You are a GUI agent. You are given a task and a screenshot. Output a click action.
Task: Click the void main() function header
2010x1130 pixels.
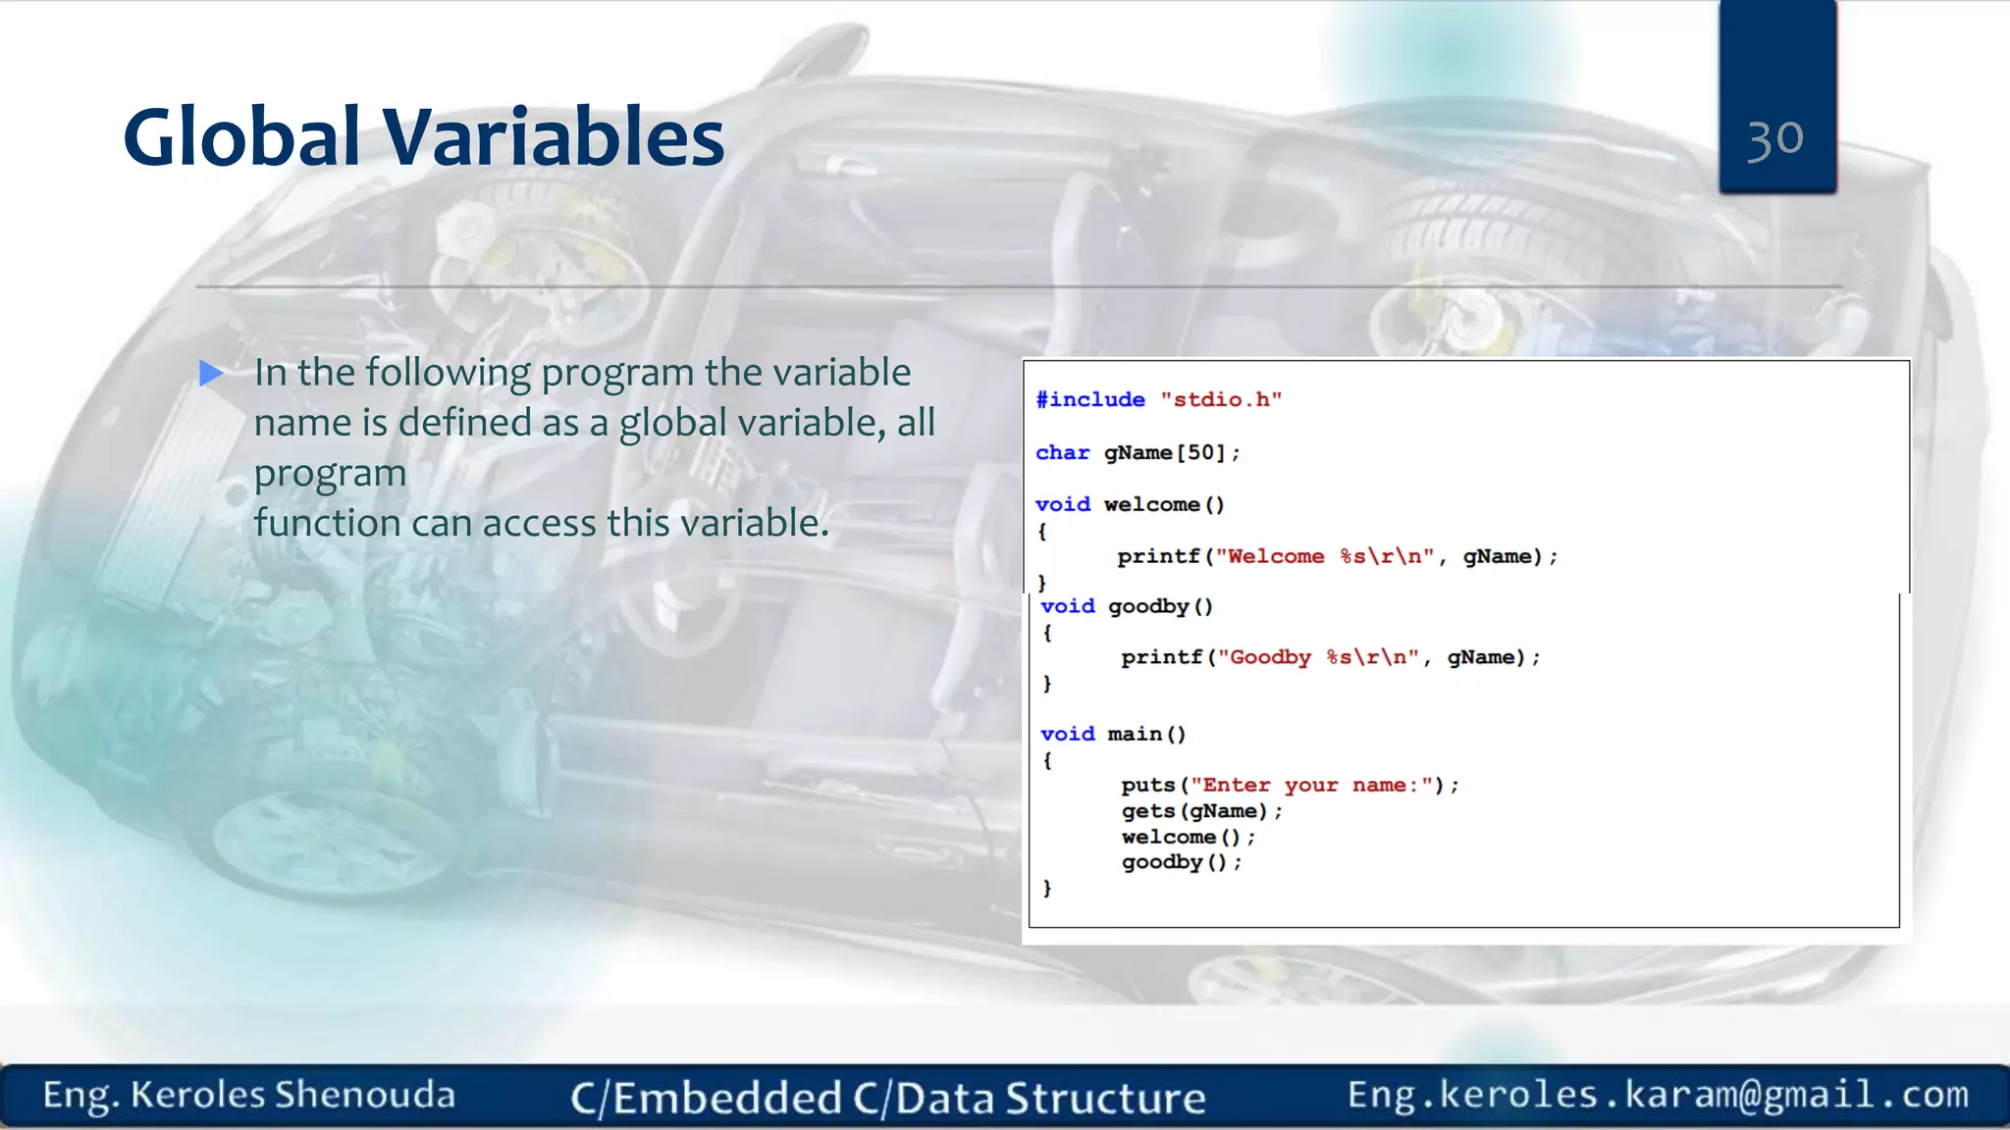[1113, 734]
